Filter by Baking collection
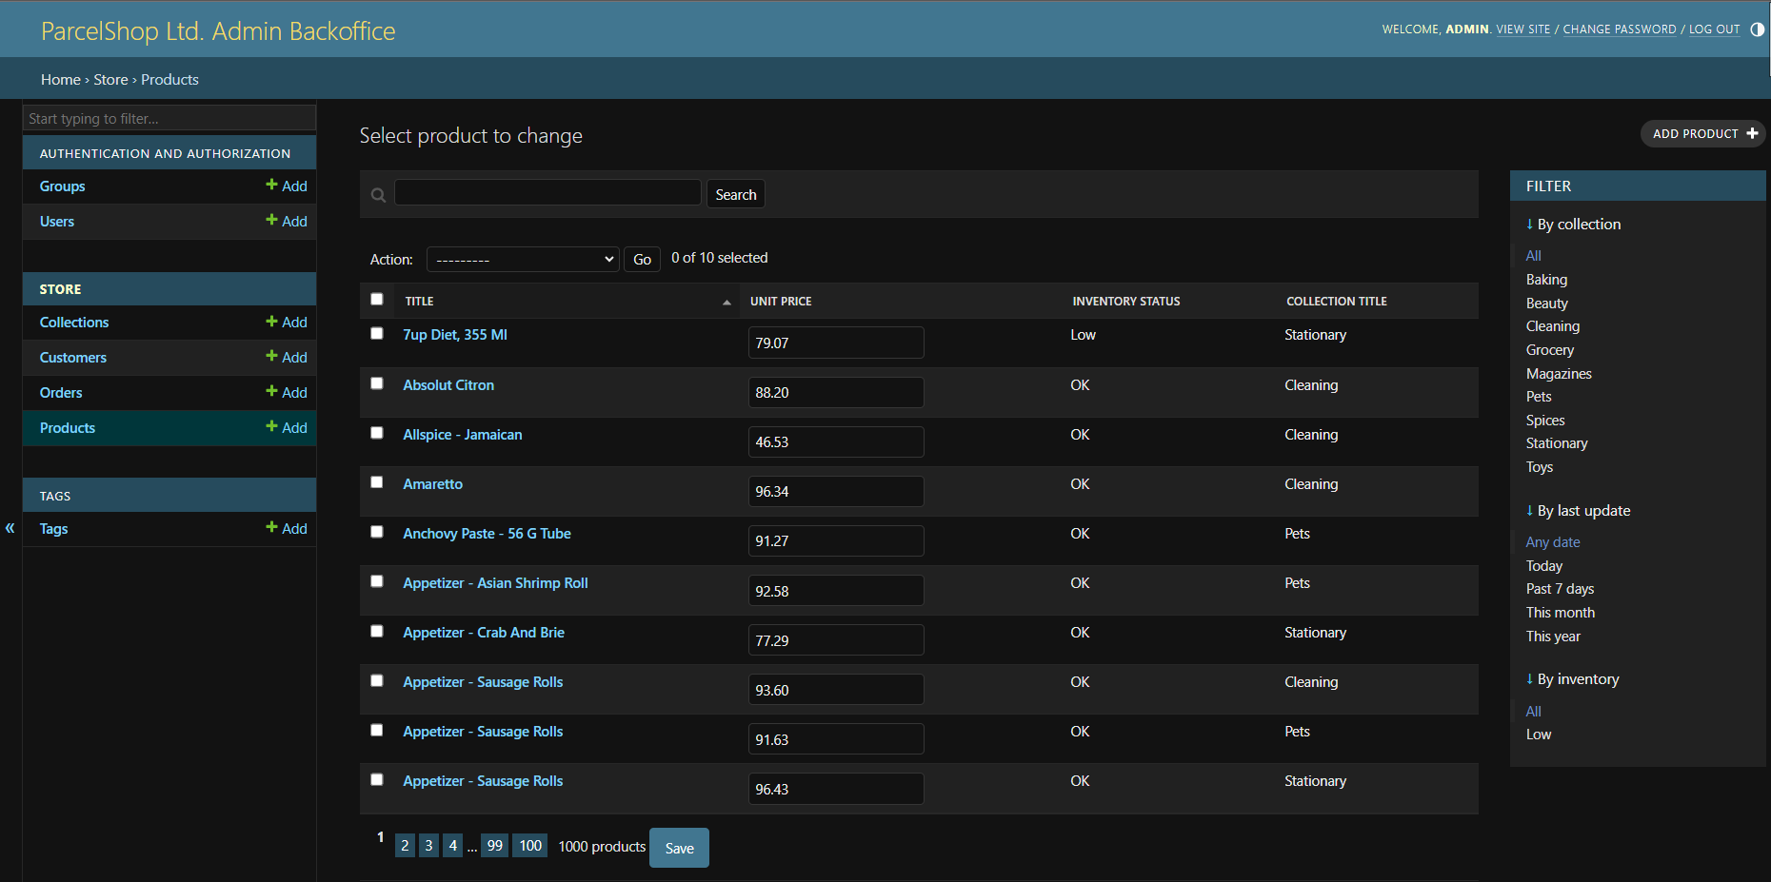Viewport: 1771px width, 882px height. point(1546,280)
